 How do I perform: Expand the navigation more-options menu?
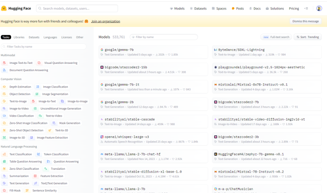(306, 8)
